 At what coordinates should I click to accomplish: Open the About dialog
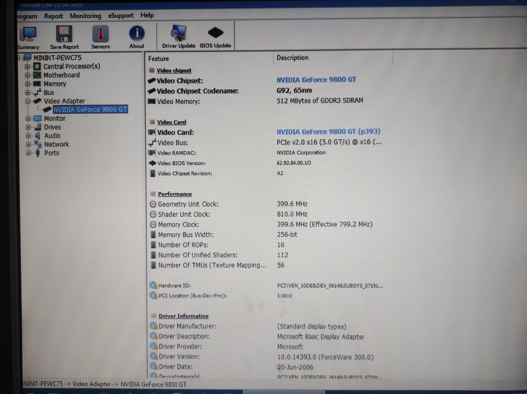(x=136, y=35)
